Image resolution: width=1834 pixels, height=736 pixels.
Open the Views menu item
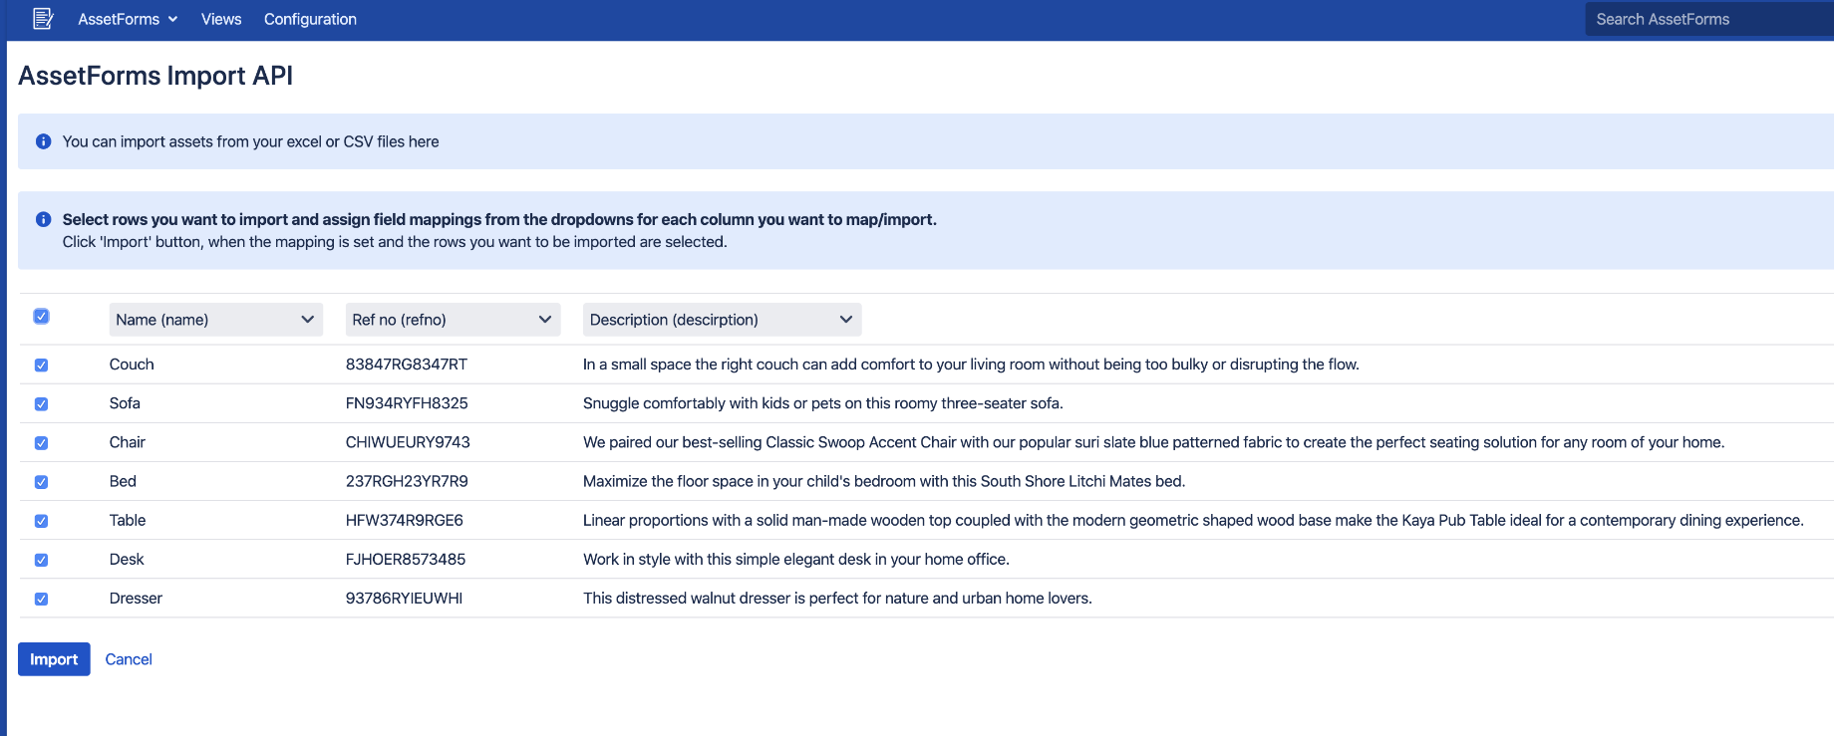tap(221, 19)
